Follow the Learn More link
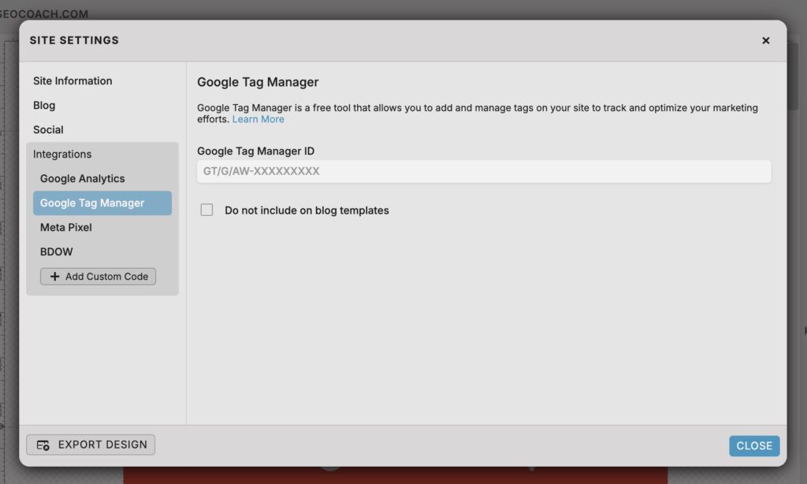 (258, 119)
